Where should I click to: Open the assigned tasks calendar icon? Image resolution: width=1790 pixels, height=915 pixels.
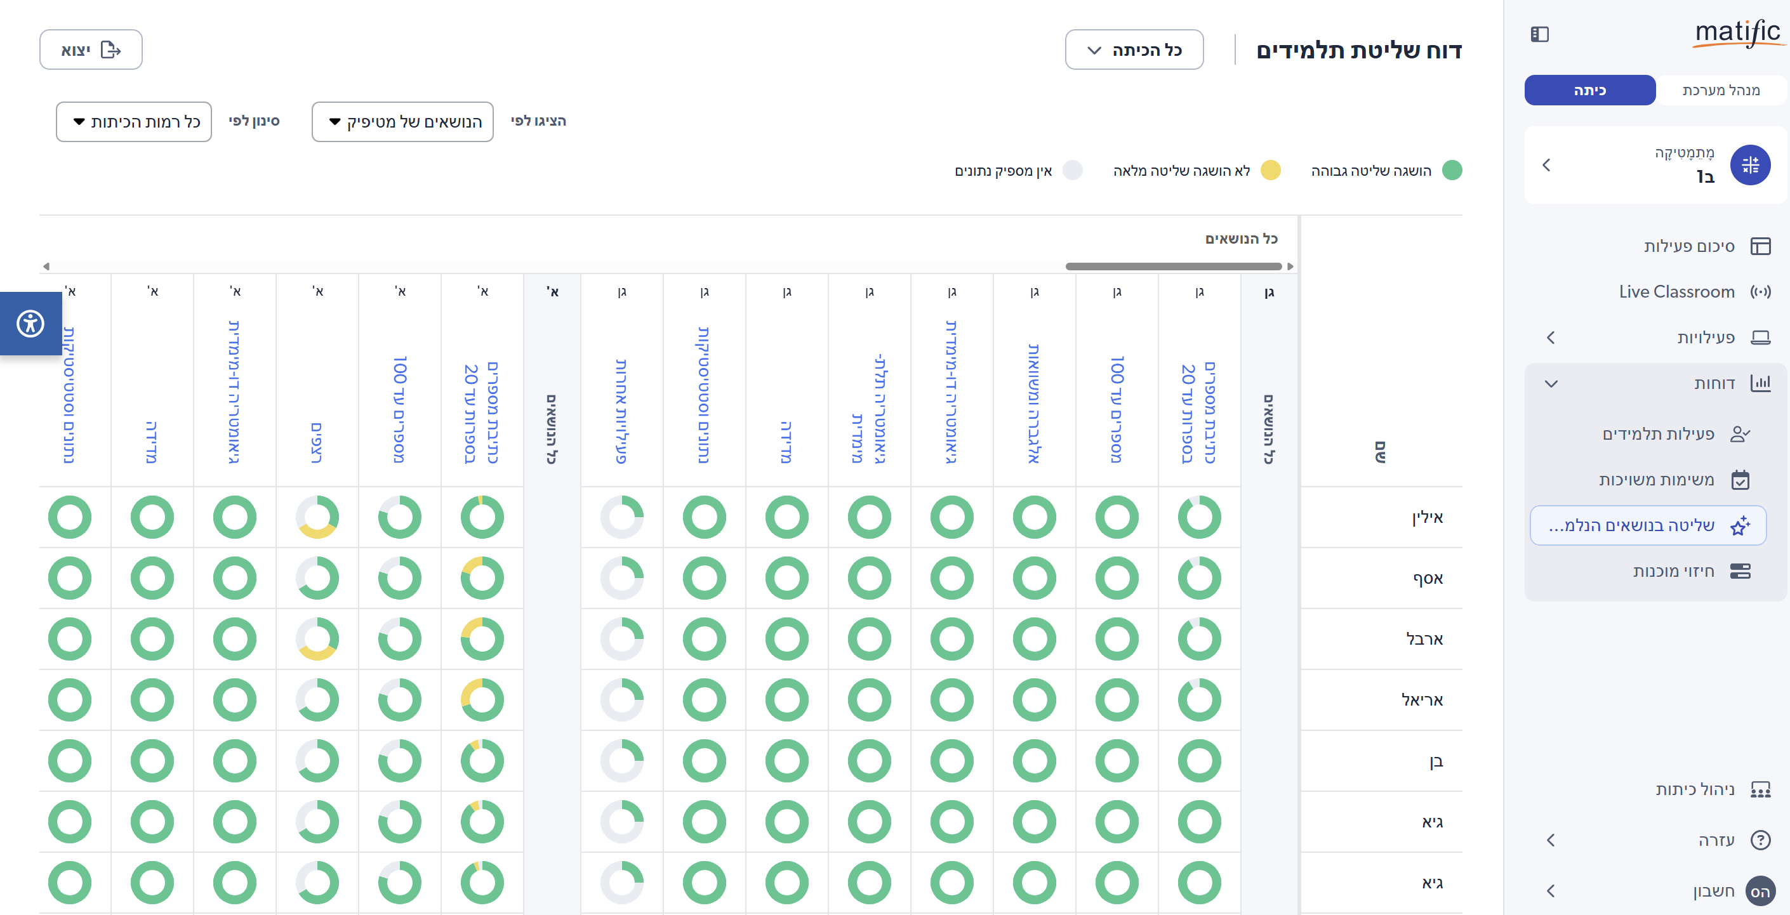1740,480
